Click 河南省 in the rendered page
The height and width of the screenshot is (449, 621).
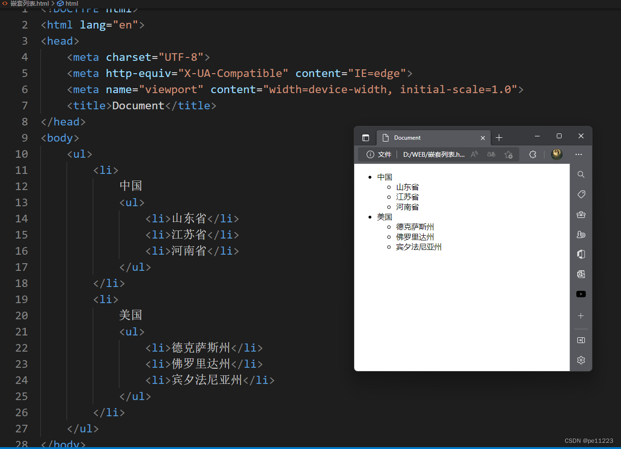point(408,207)
